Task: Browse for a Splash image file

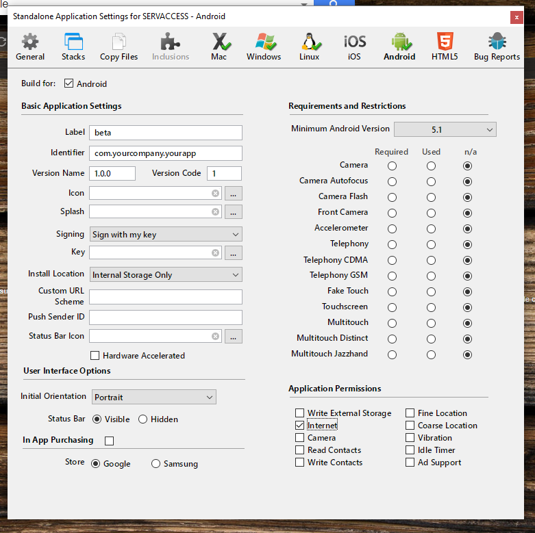Action: tap(234, 211)
